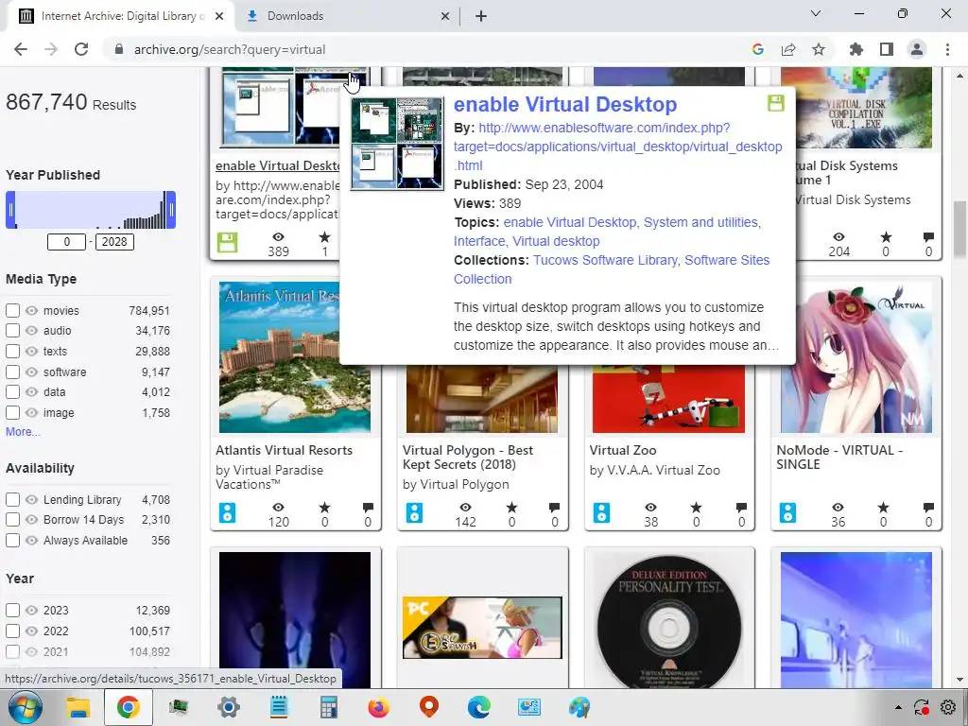Screen dimensions: 968x726
Task: Switch to the Internet Archive tab
Action: point(120,16)
